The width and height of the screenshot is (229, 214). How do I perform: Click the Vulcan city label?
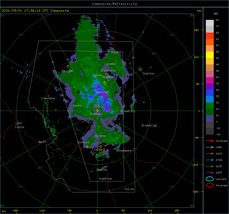pos(130,189)
